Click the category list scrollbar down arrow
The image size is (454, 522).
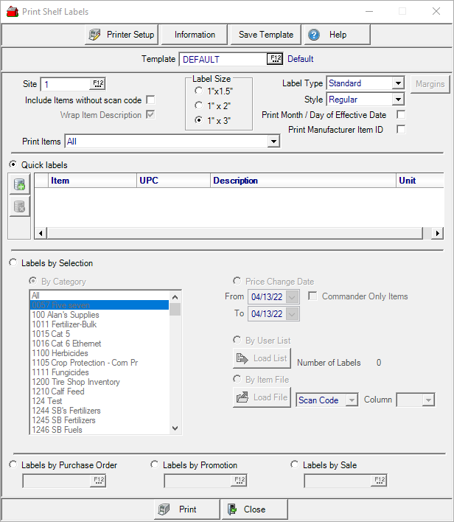coord(175,428)
